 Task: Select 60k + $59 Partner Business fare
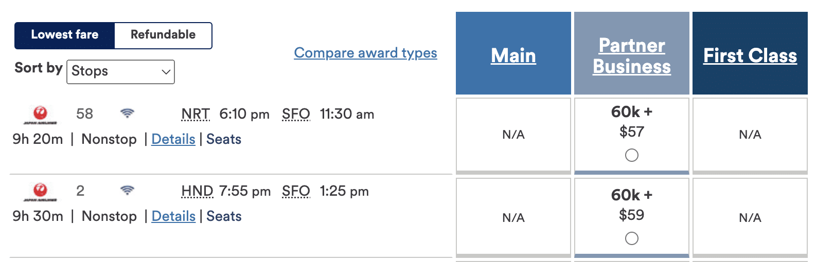click(x=631, y=238)
